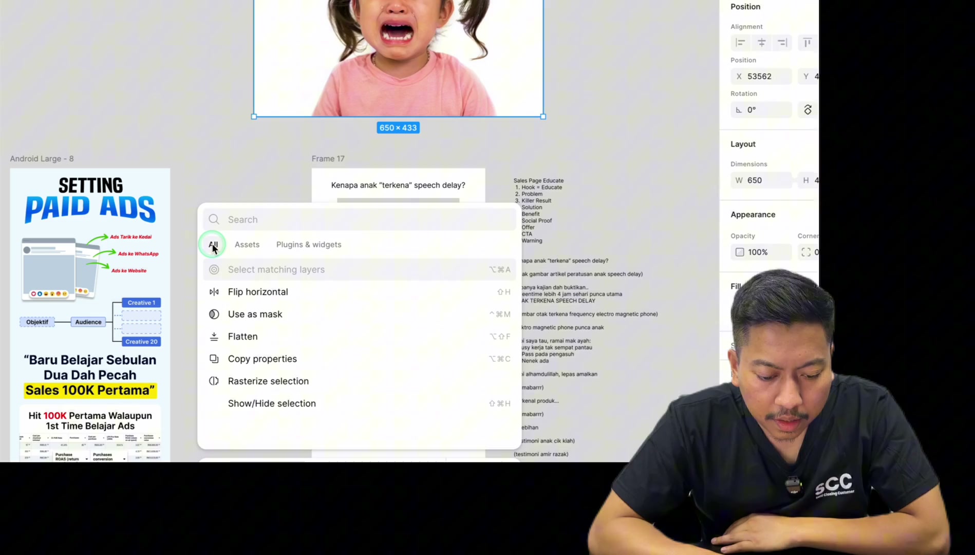Align left in the Alignment row

pos(740,43)
